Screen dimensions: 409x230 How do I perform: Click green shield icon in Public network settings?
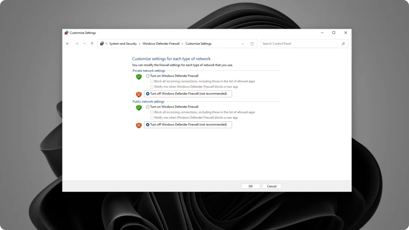[x=139, y=107]
